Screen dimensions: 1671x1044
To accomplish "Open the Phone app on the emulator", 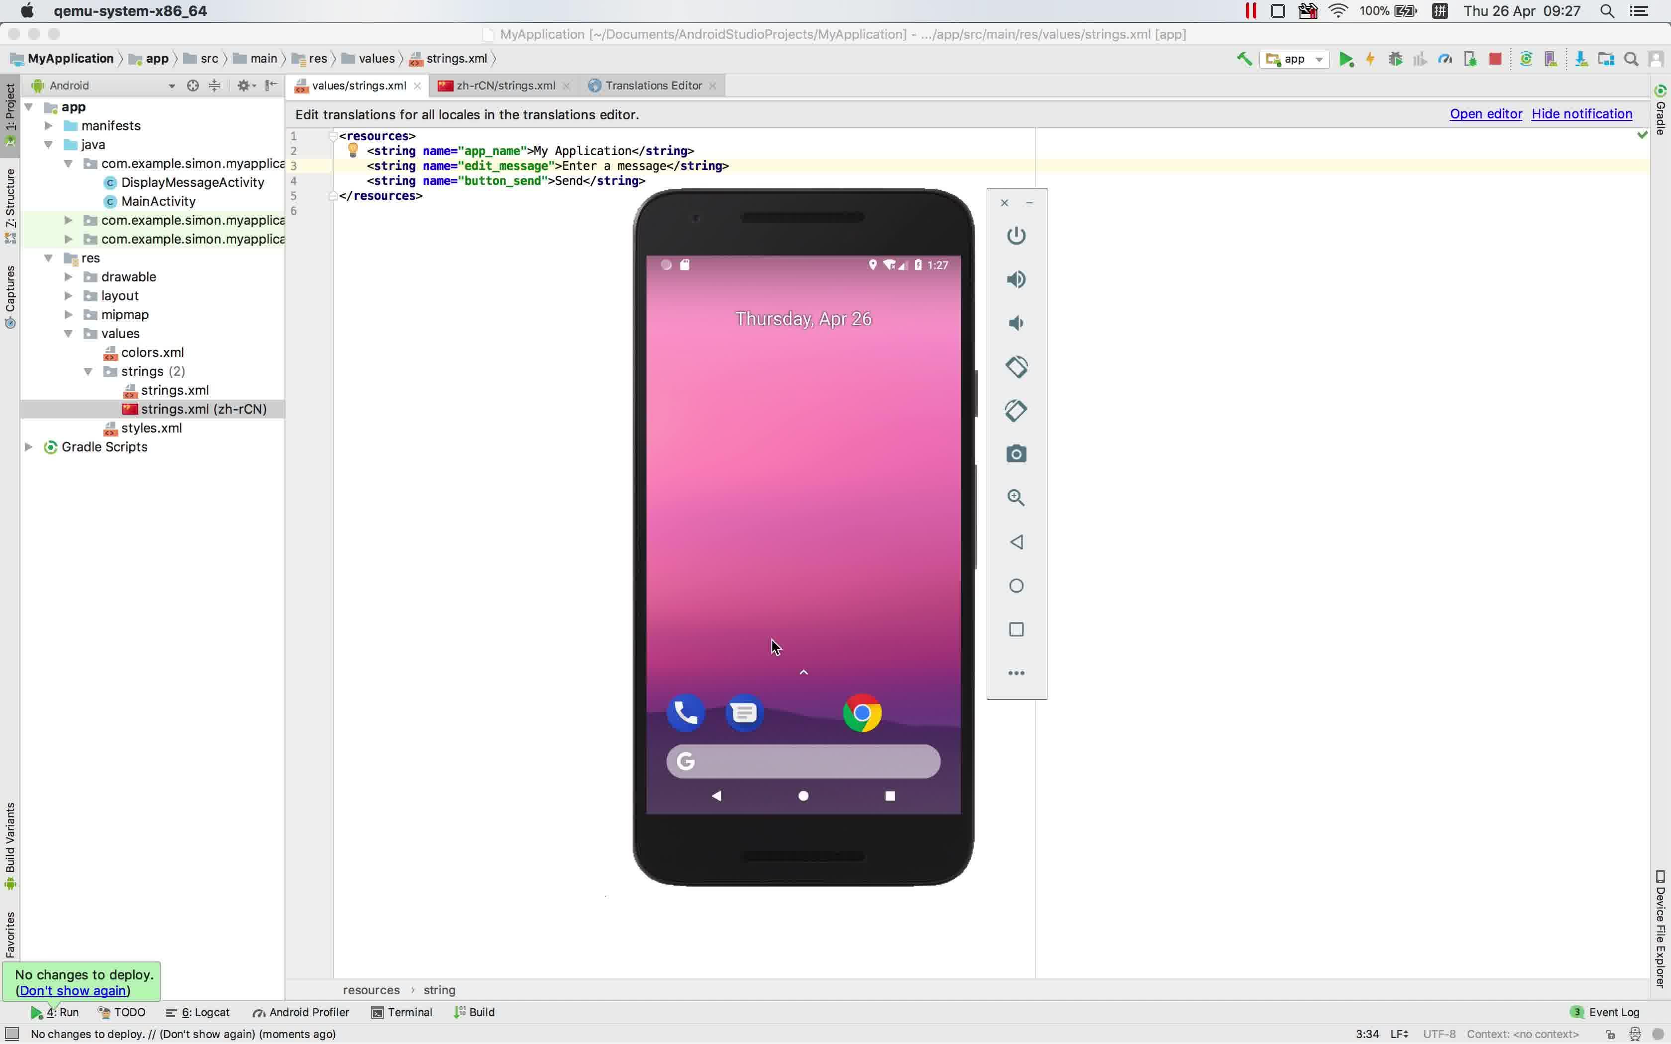I will (685, 712).
